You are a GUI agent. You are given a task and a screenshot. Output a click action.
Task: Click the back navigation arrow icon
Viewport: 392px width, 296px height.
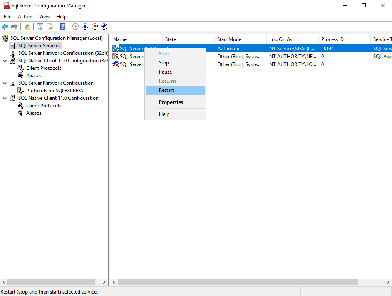point(5,26)
